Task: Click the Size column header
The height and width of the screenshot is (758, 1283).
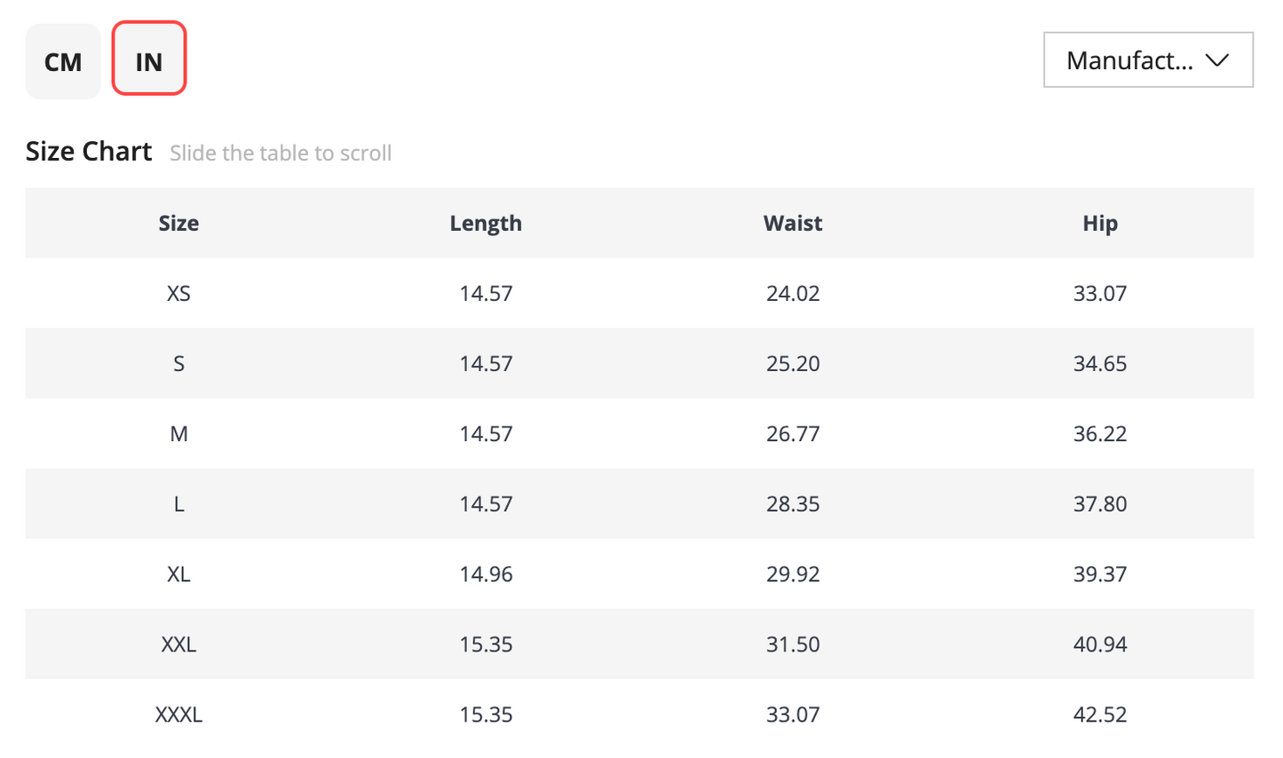Action: (x=178, y=223)
